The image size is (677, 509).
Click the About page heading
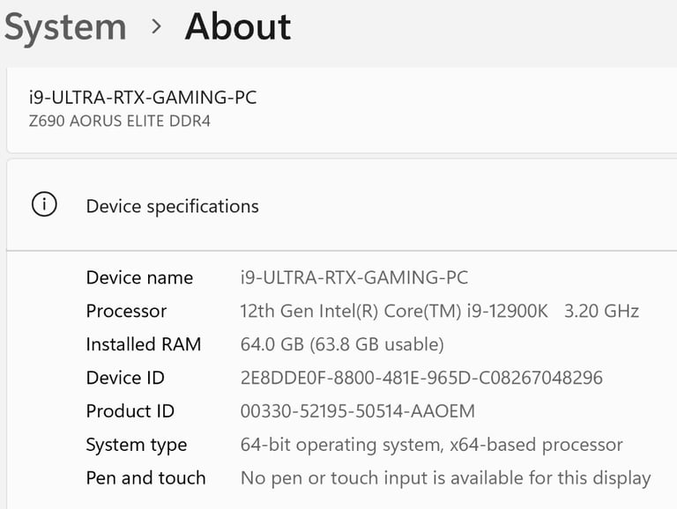coord(238,26)
